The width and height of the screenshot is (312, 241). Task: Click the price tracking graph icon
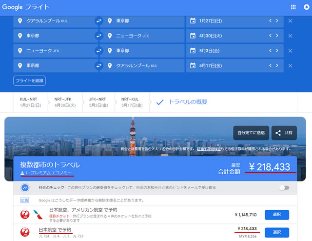[25, 188]
